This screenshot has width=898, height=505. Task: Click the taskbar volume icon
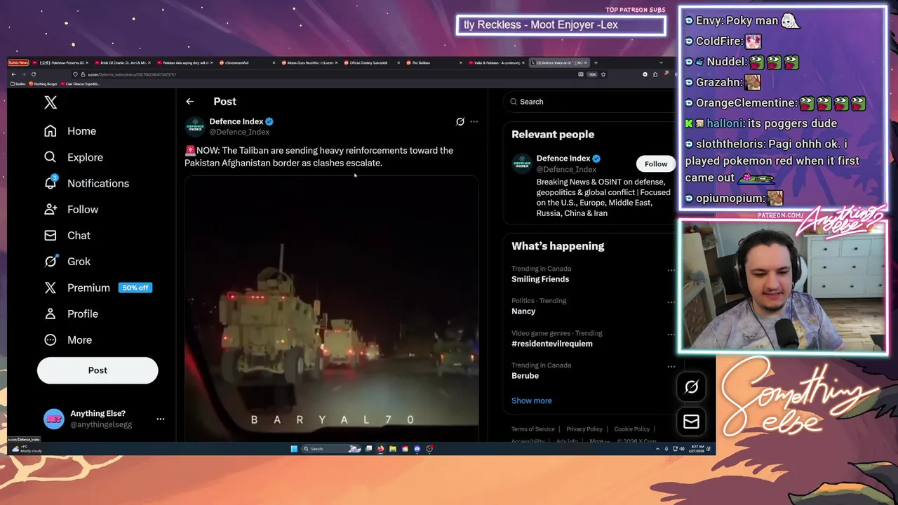point(682,449)
